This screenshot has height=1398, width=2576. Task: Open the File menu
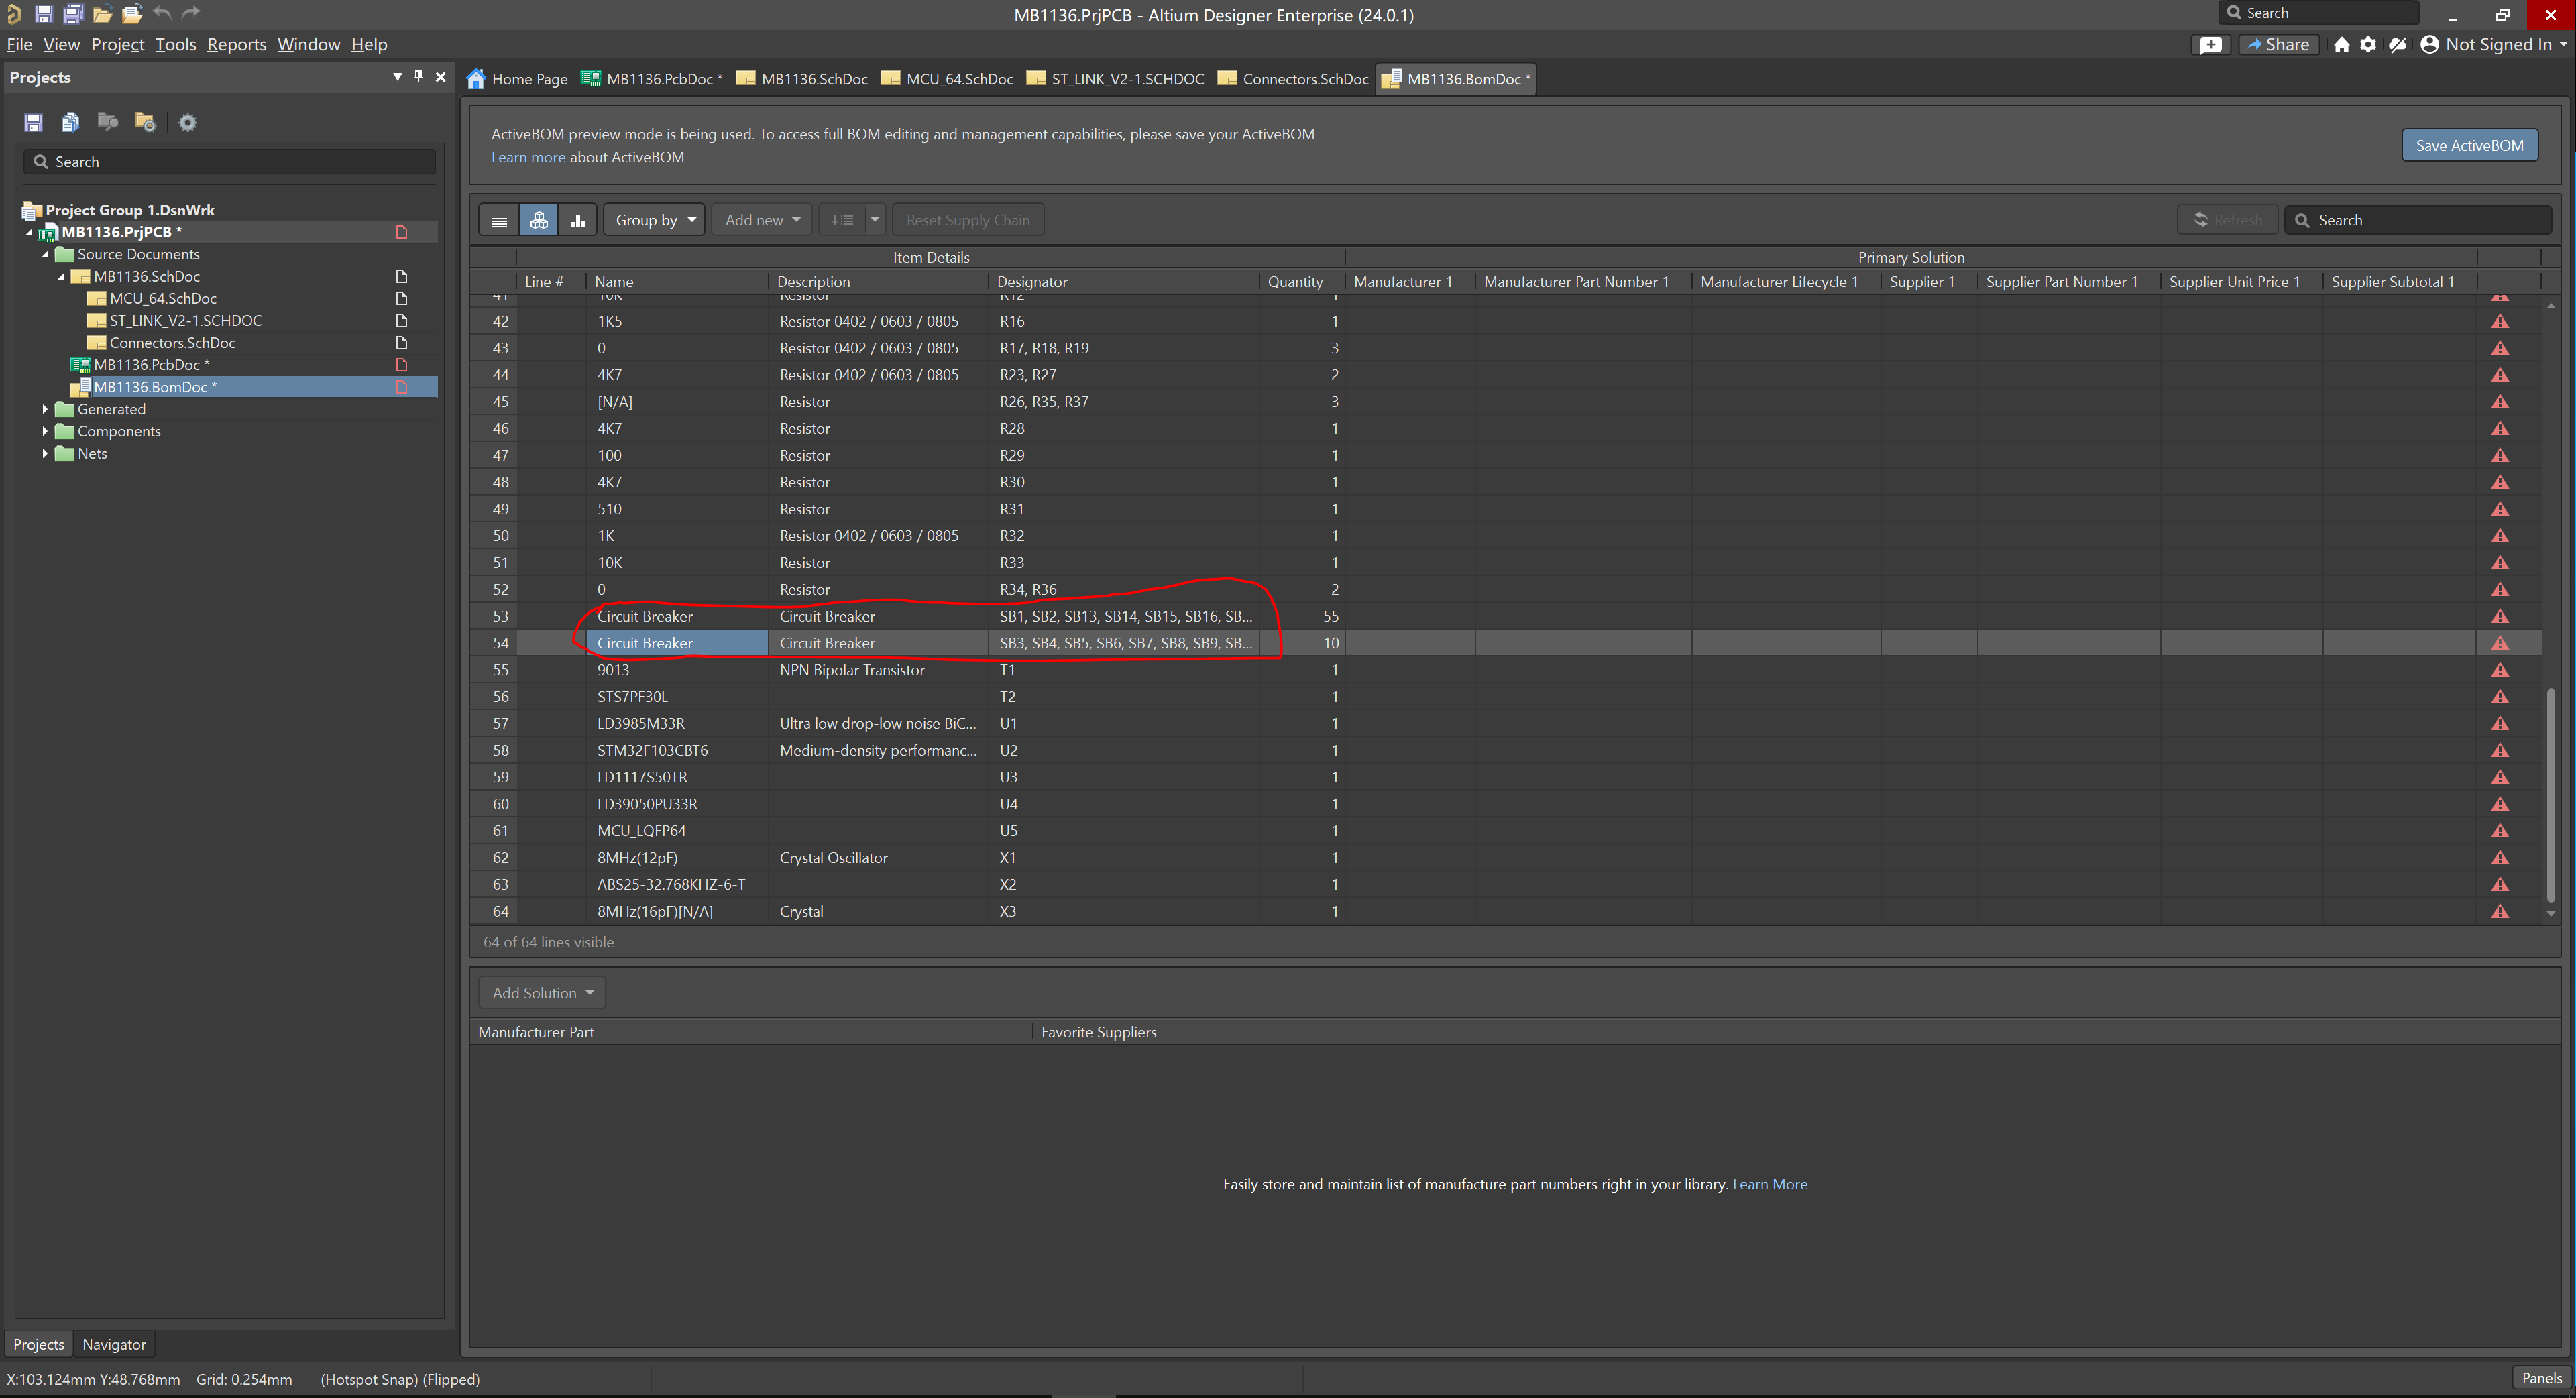(19, 44)
